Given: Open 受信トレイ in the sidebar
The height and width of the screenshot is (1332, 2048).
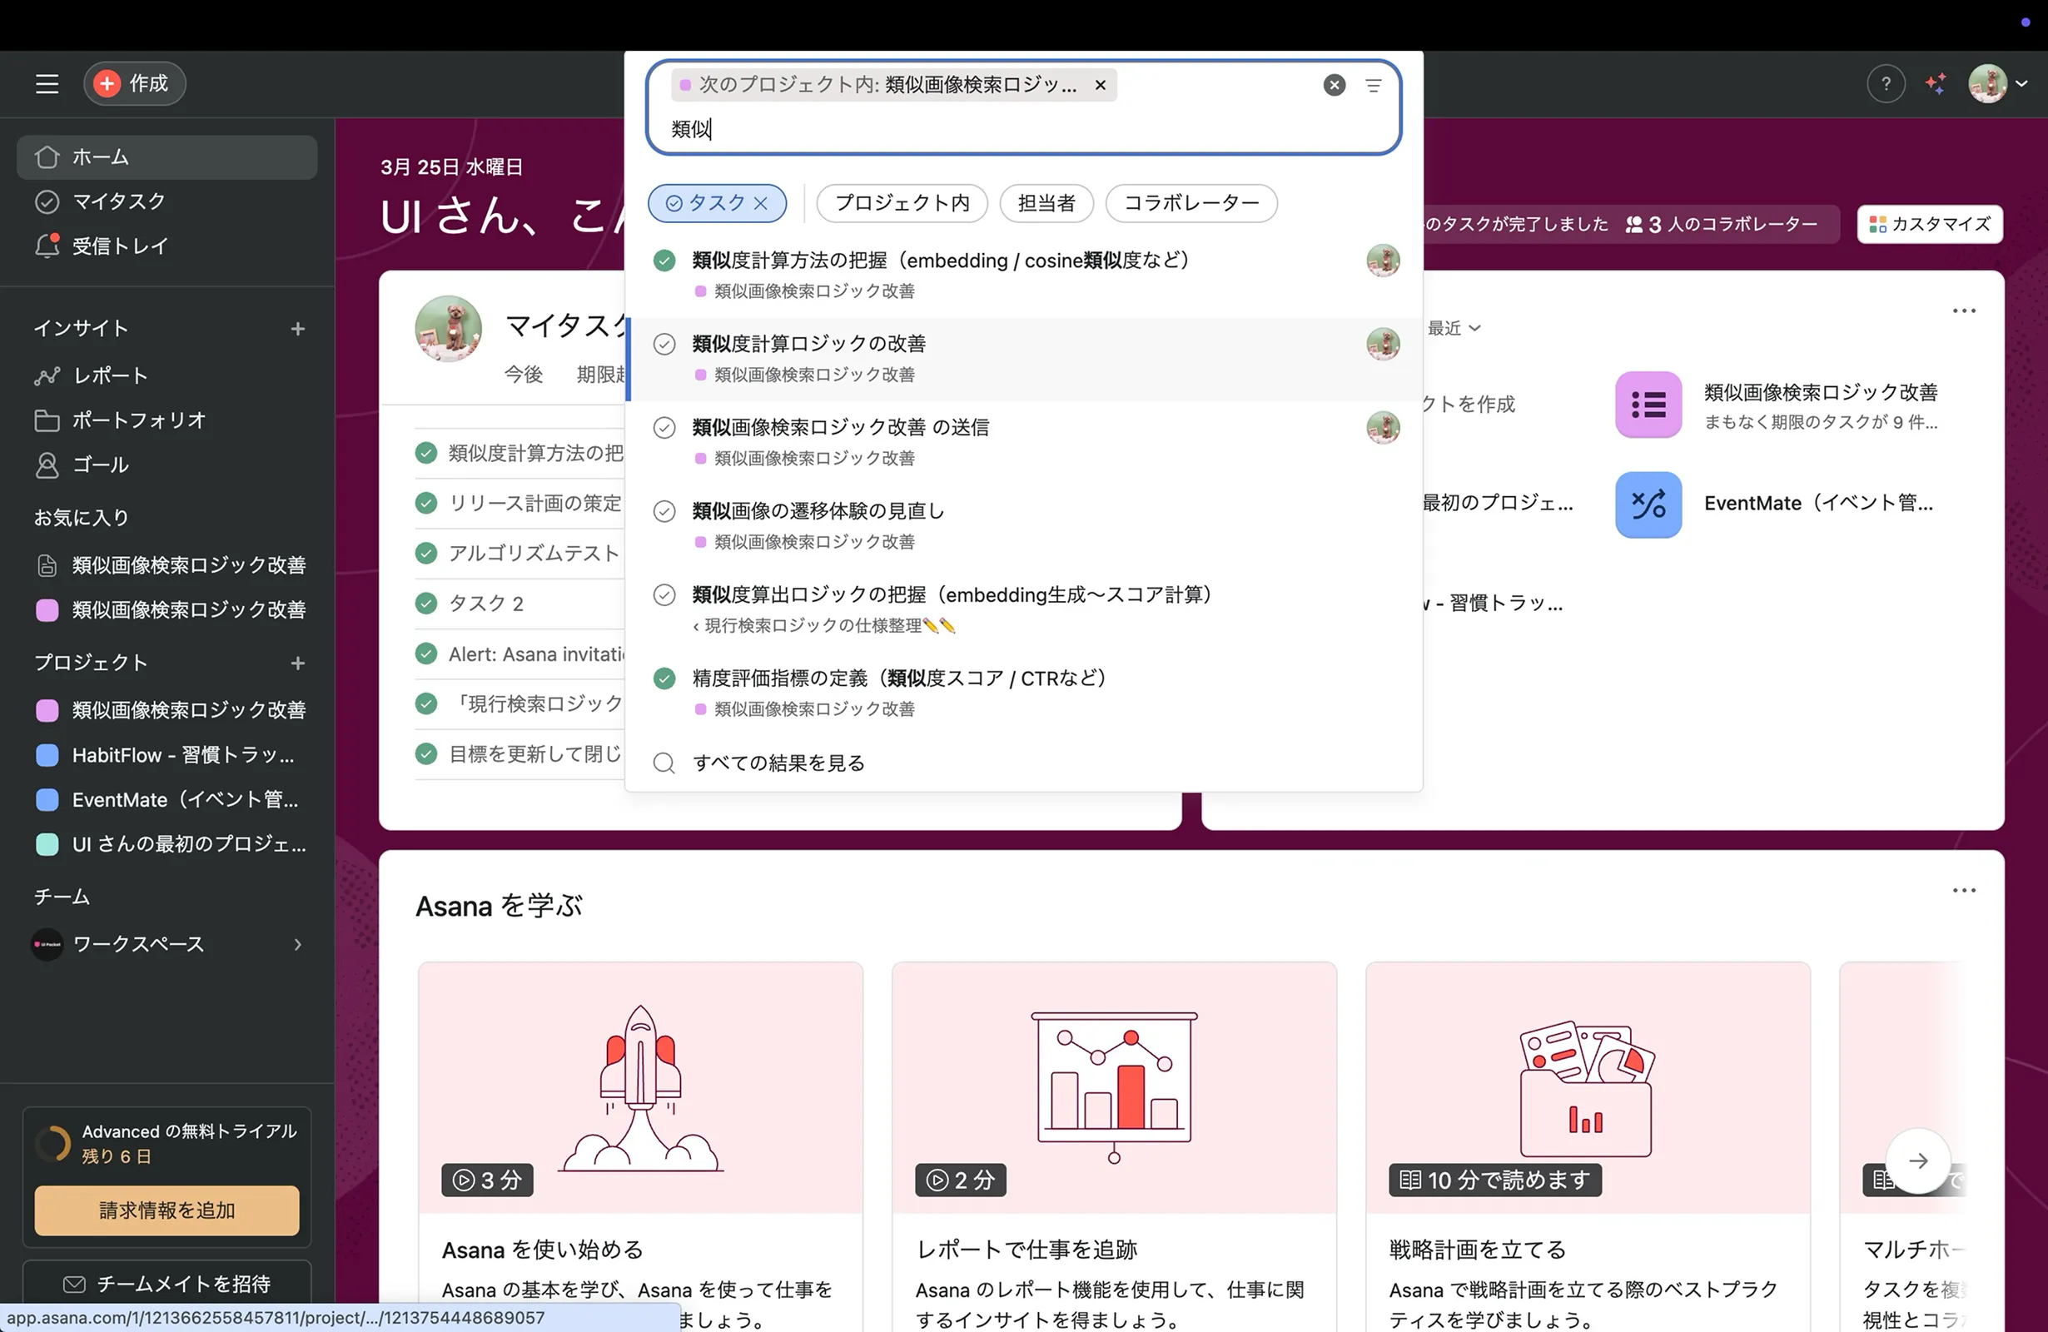Looking at the screenshot, I should pyautogui.click(x=167, y=246).
